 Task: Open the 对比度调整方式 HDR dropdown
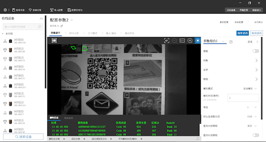click(252, 117)
